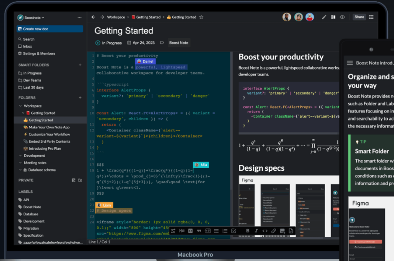394x261 pixels.
Task: Create a private doc via the PRIVATE icon
Action: coord(73,180)
